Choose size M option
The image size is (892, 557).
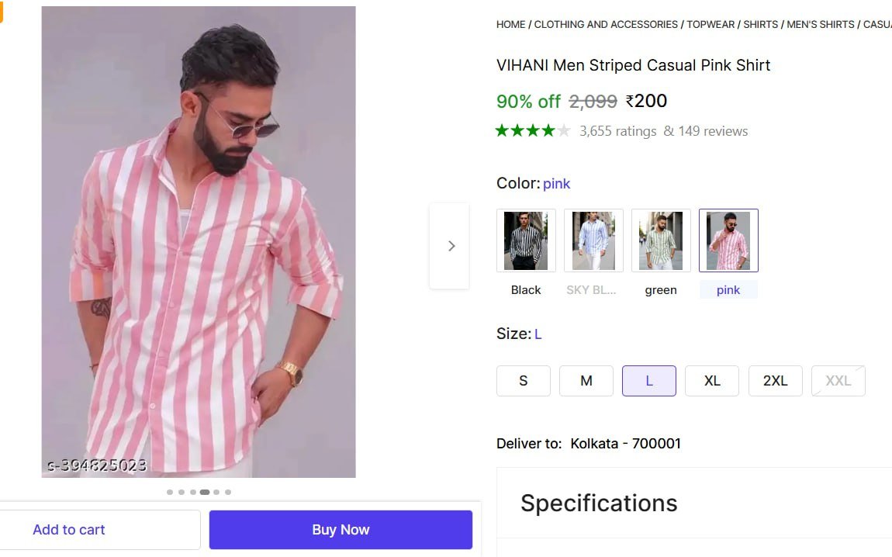coord(586,381)
